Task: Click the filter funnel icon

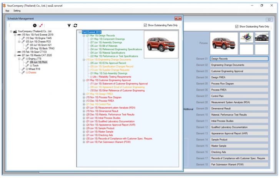Action: (x=69, y=25)
